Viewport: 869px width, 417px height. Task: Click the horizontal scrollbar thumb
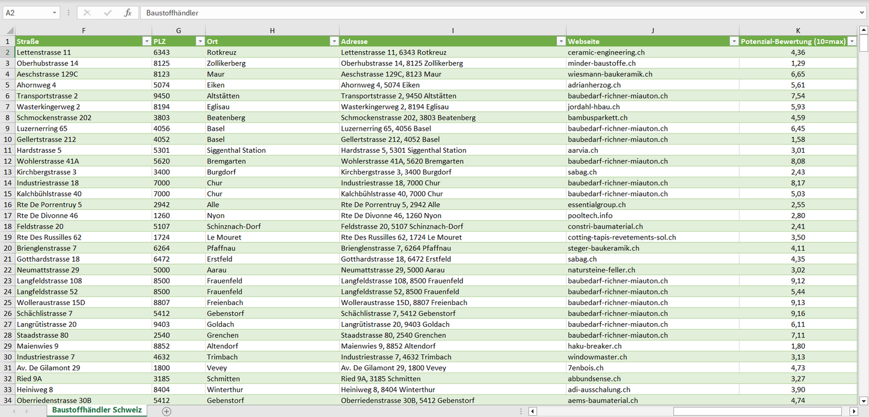point(760,412)
